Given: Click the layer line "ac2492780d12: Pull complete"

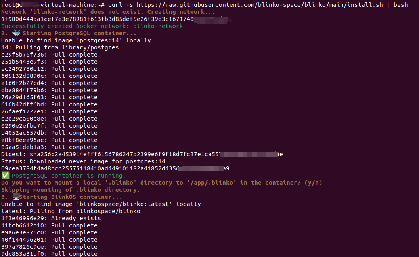Looking at the screenshot, I should click(49, 69).
